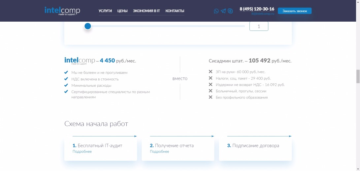
Task: Open the Skype contact icon
Action: pyautogui.click(x=230, y=11)
